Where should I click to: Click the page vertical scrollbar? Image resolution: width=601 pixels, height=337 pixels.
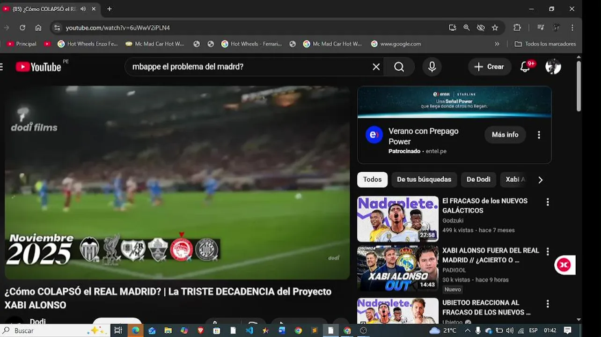pos(579,86)
